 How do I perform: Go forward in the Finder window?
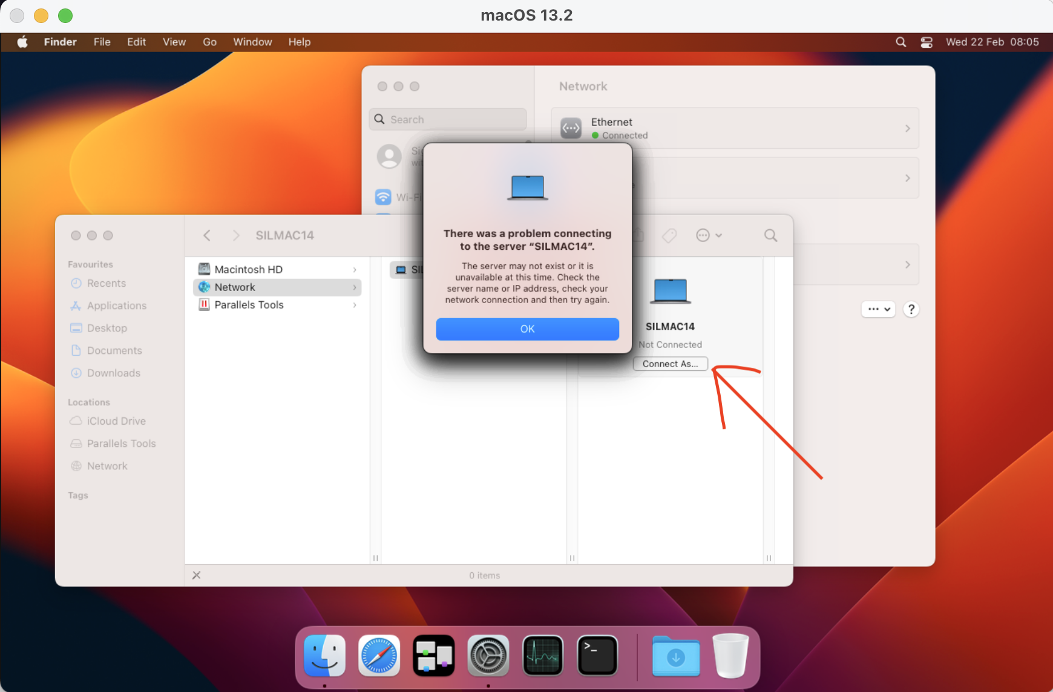tap(236, 235)
